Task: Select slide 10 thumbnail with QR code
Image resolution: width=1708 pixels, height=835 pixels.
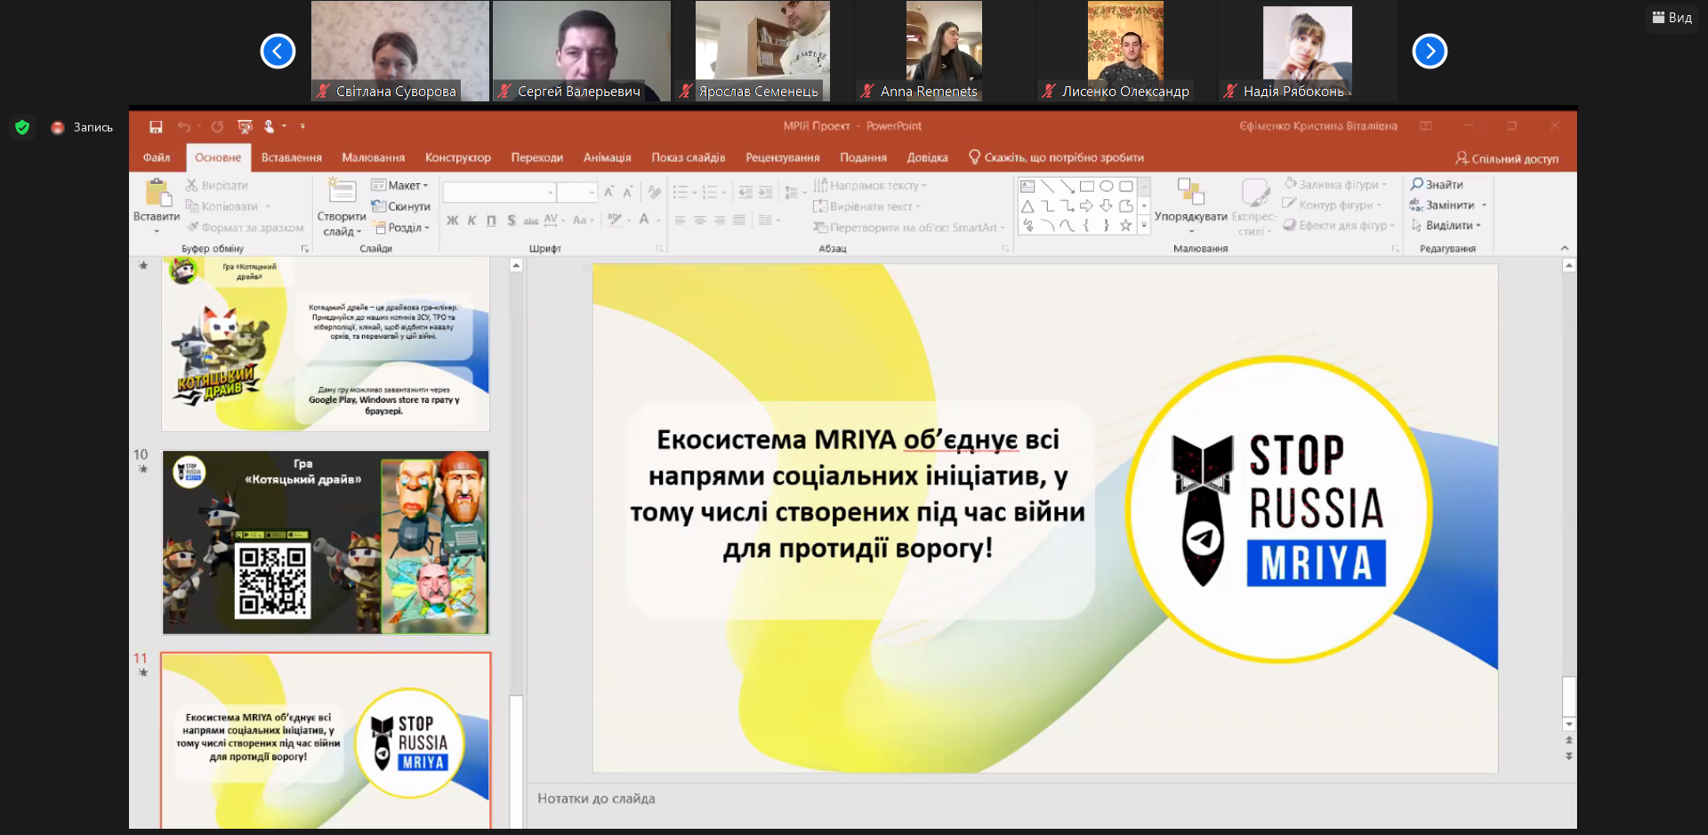Action: click(x=326, y=542)
